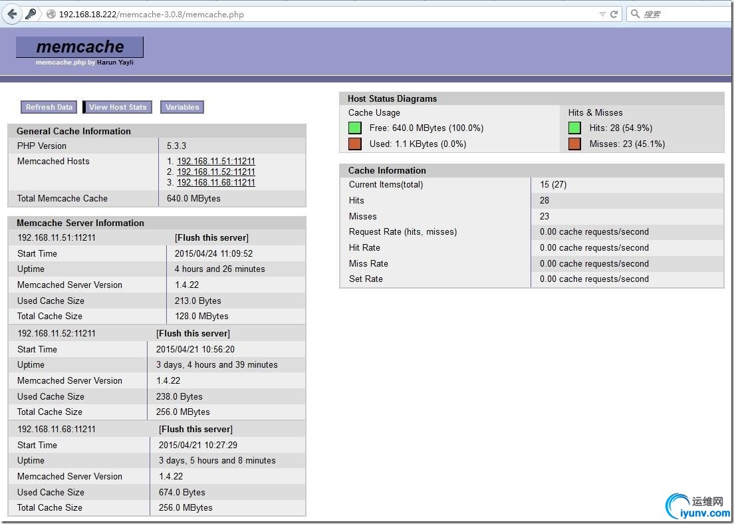
Task: Select uptime '3 days, 5 hours and 8 minutes'
Action: pos(217,461)
